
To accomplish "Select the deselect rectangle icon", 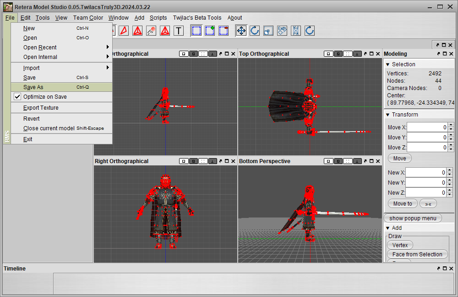I will click(224, 31).
